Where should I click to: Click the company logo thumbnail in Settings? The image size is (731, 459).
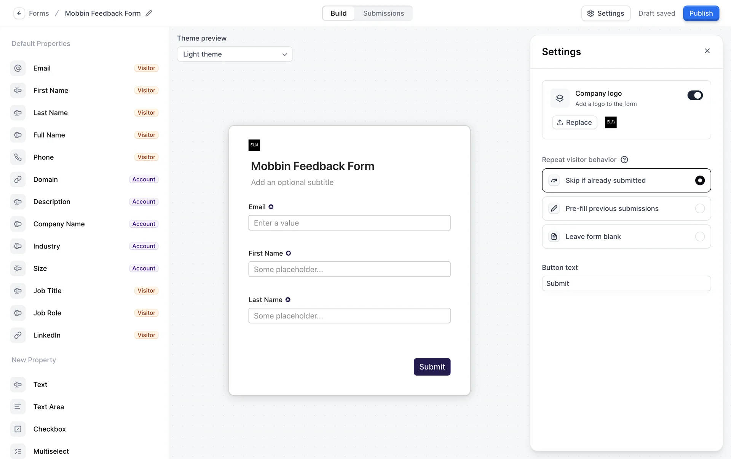pos(611,122)
